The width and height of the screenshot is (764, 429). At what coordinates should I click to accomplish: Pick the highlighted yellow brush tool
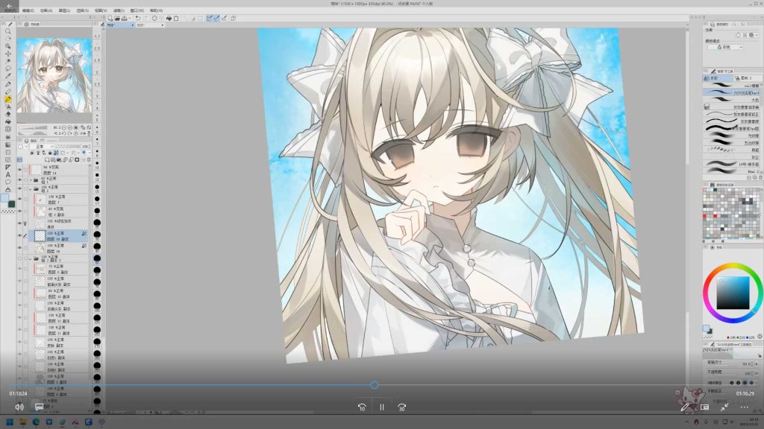pos(8,99)
